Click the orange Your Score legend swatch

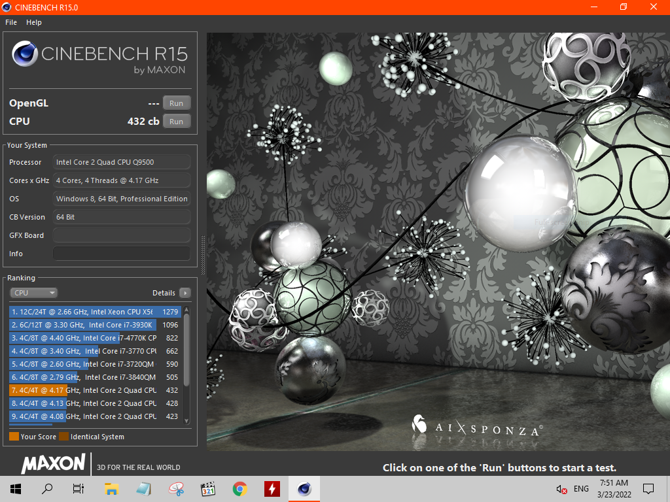point(14,436)
